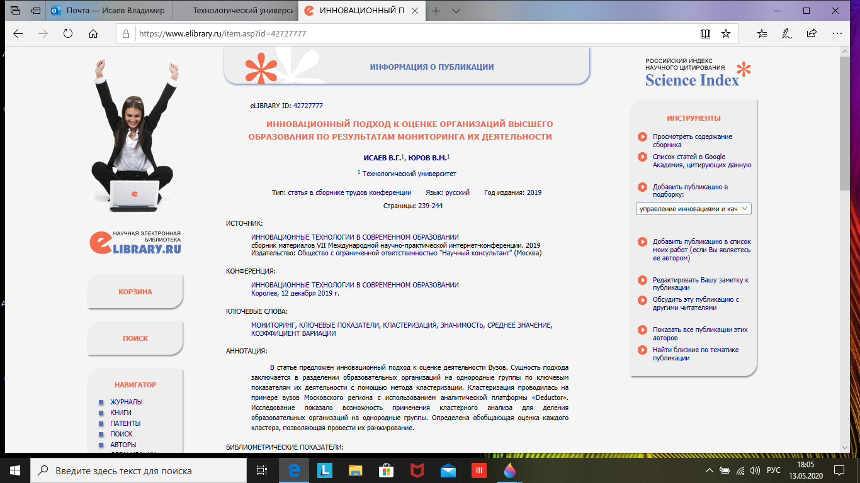Open reading view icon in address bar
The width and height of the screenshot is (860, 483).
coord(706,34)
